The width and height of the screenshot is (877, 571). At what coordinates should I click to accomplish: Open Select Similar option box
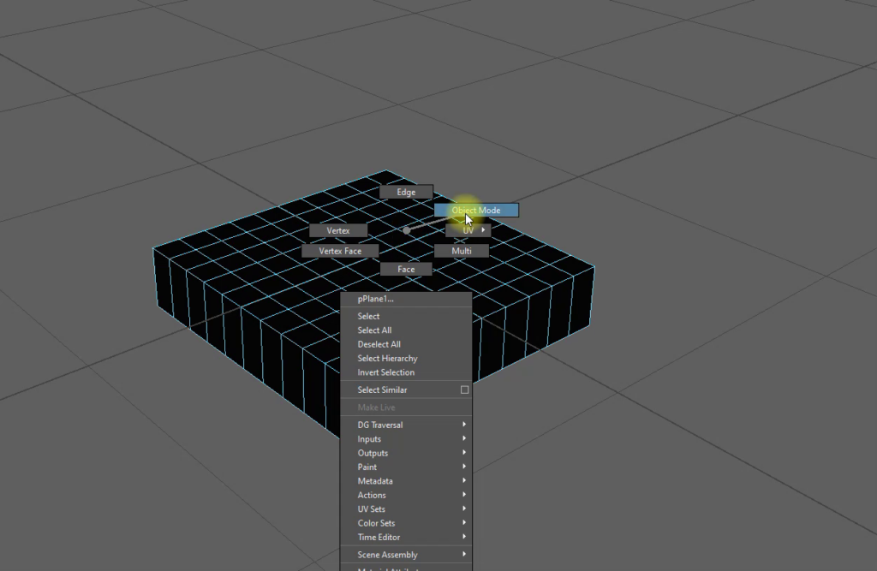click(x=465, y=390)
